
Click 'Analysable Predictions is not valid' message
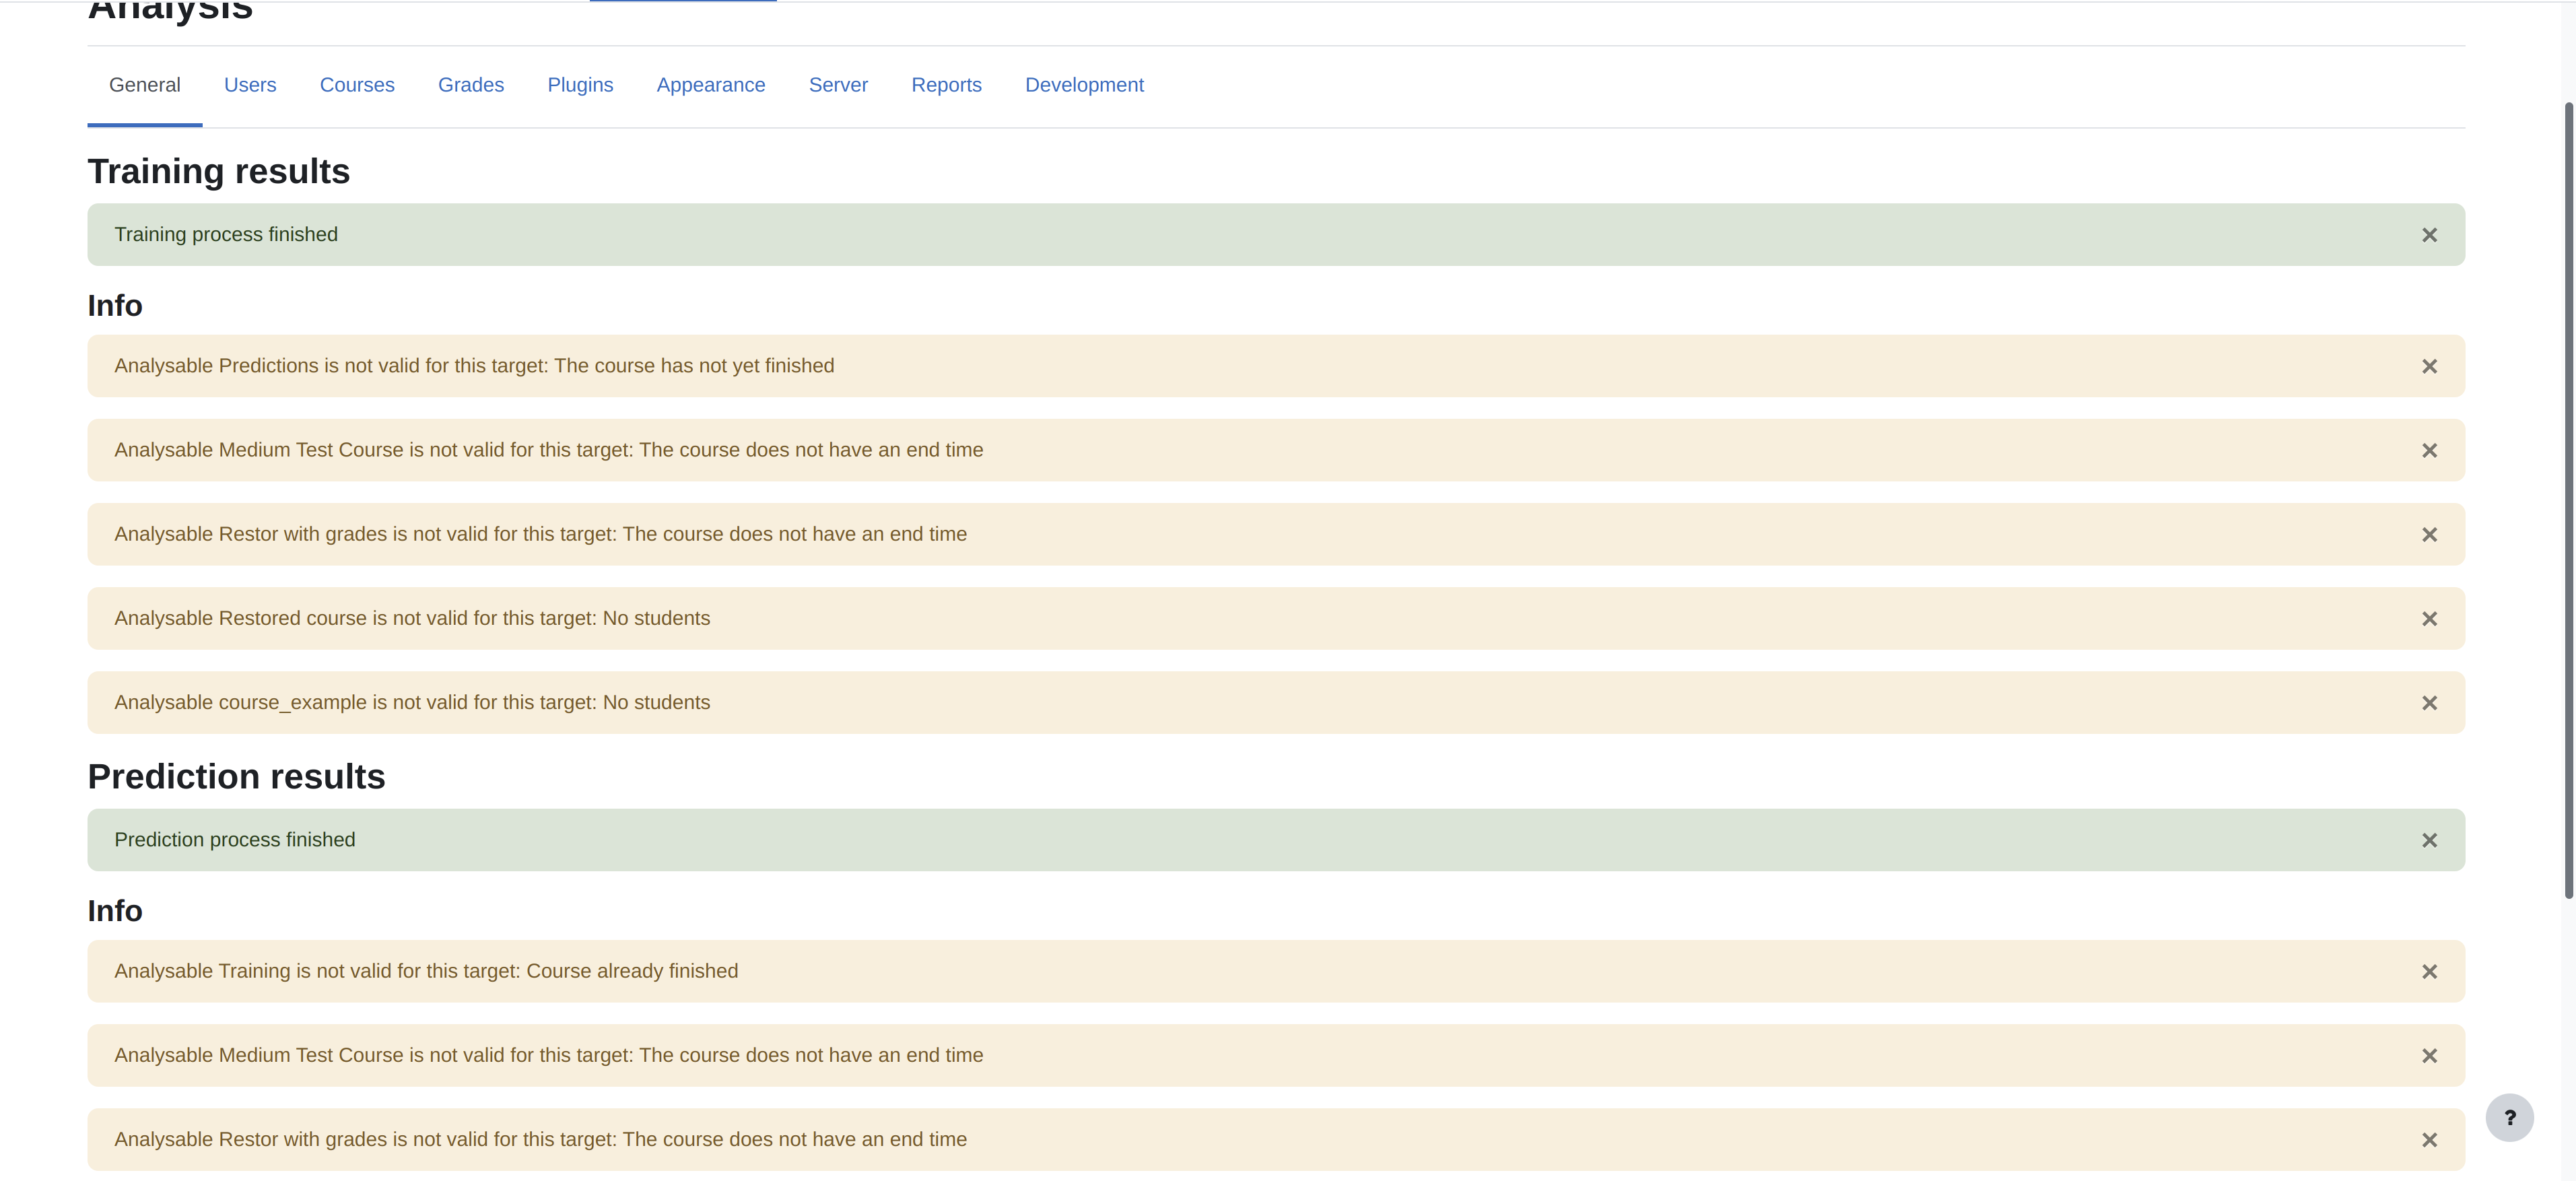tap(474, 366)
